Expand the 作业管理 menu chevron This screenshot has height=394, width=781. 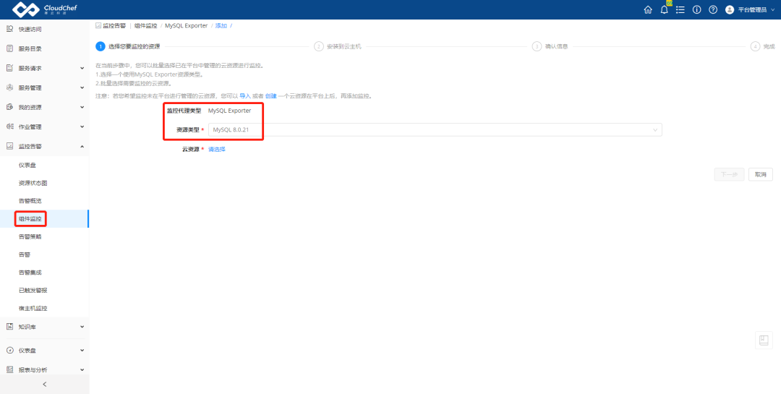(82, 127)
